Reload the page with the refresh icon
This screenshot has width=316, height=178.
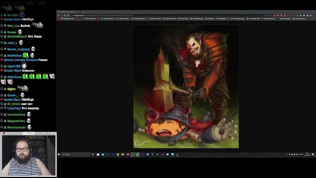pos(65,15)
